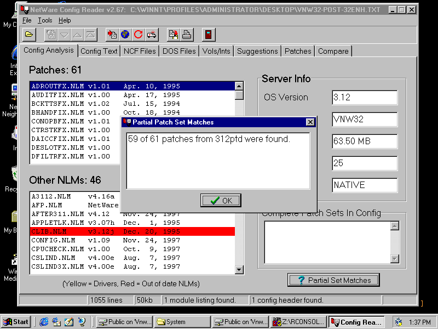The image size is (438, 329).
Task: Select APPLETLK.NLM row
Action: (x=132, y=223)
